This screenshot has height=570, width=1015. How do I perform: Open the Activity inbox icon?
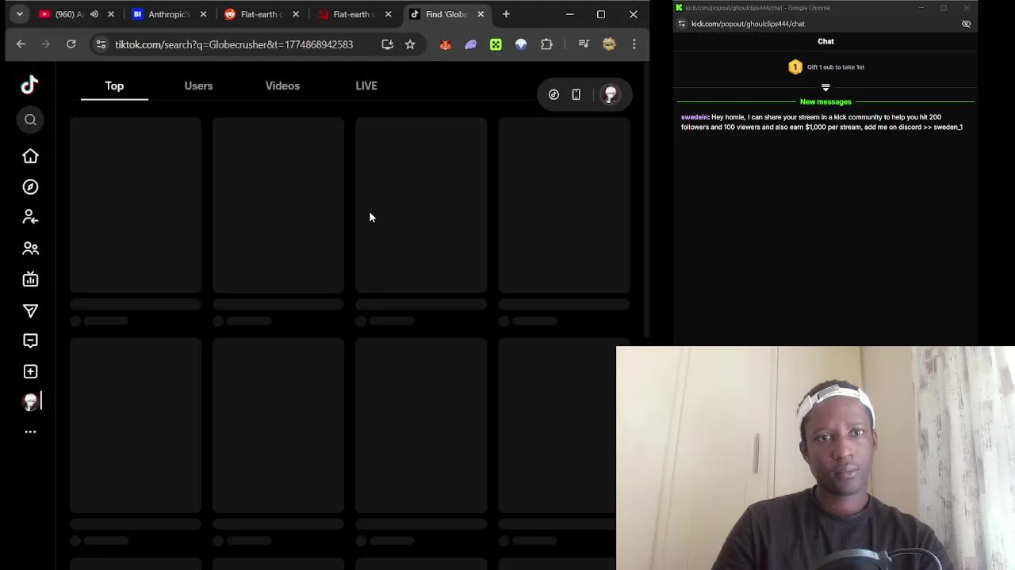30,340
